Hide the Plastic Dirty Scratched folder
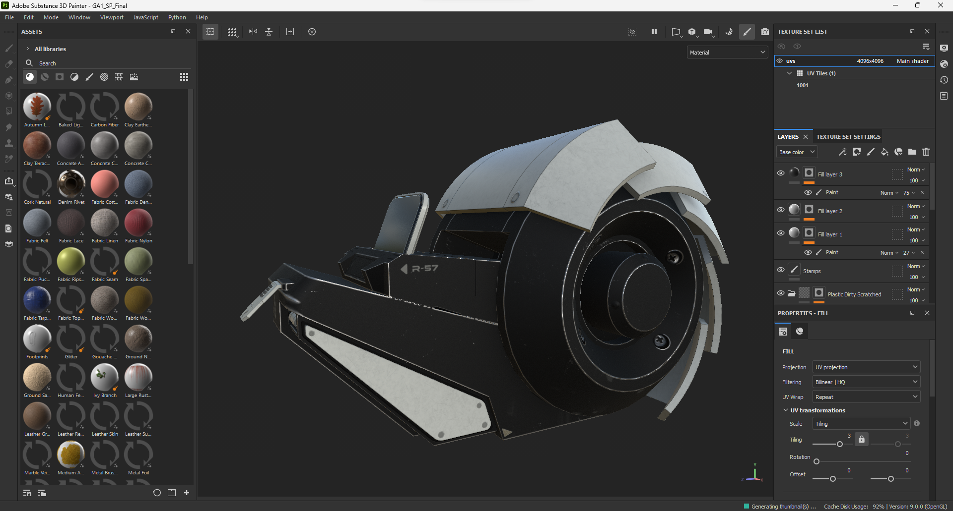This screenshot has width=953, height=511. [x=781, y=293]
